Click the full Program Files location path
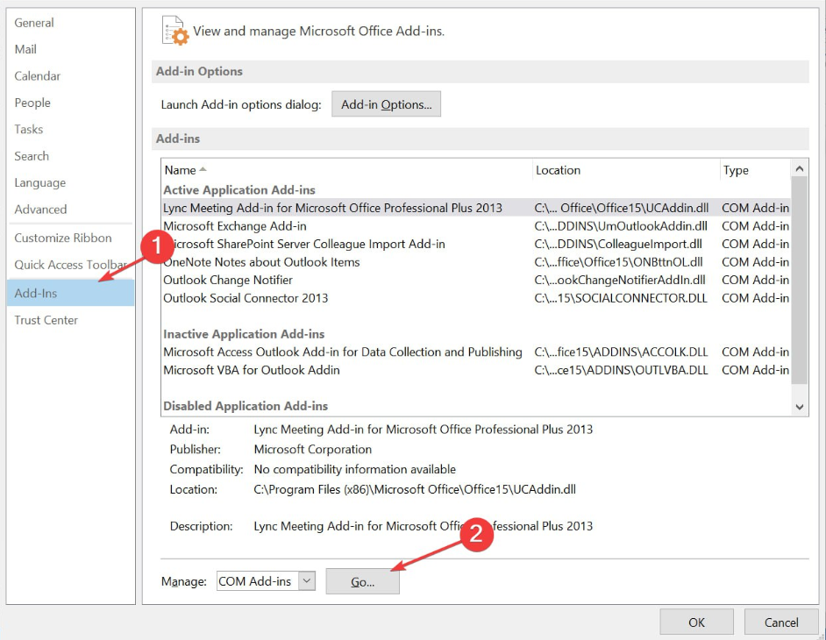The height and width of the screenshot is (640, 826). coord(415,489)
